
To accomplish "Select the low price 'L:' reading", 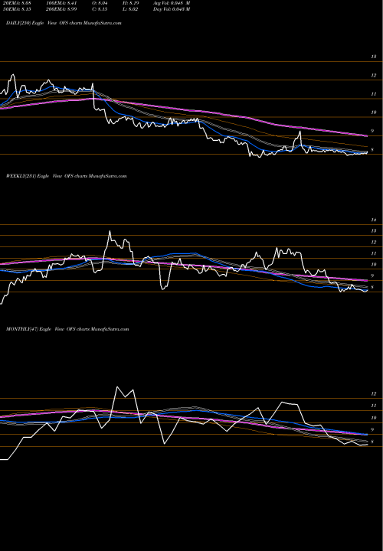I will point(131,9).
